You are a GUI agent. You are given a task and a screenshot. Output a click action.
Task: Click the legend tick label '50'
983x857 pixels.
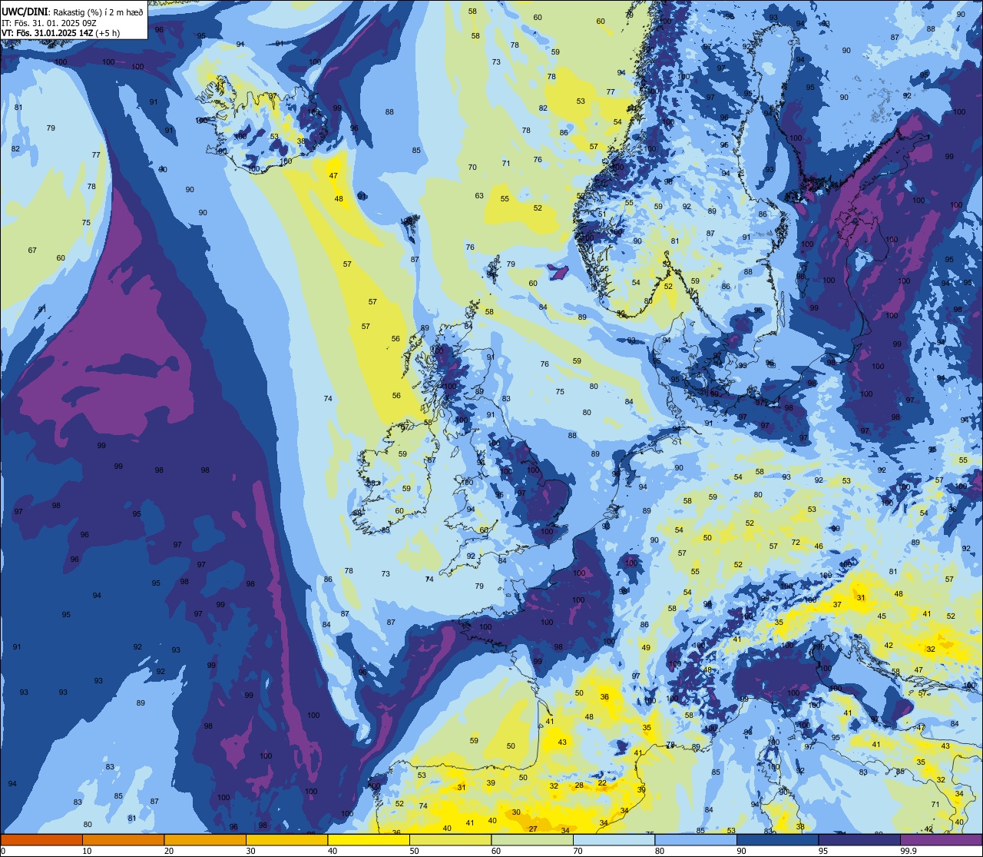(x=414, y=851)
